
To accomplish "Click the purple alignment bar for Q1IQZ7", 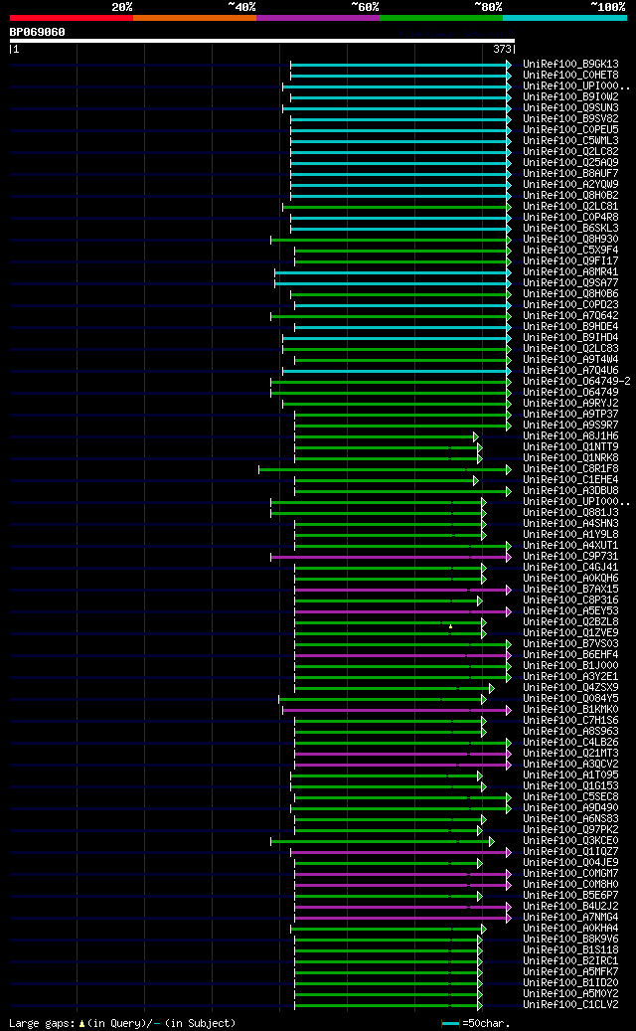I will pos(400,852).
